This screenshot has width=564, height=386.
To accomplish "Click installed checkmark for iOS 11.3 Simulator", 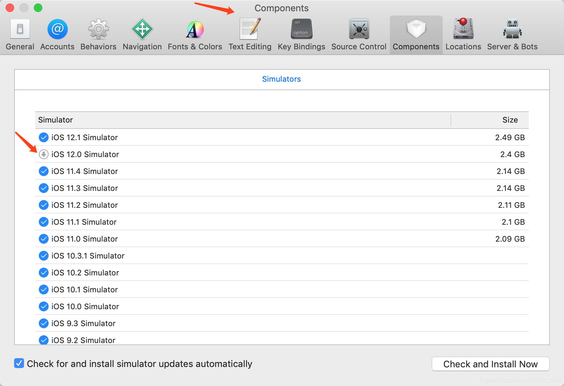I will (44, 188).
